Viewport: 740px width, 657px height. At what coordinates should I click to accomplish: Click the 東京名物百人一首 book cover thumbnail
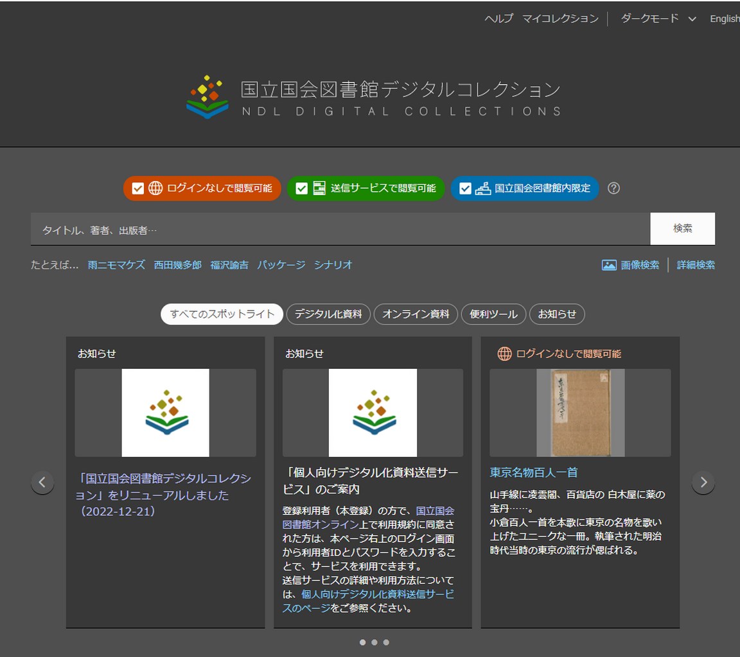coord(581,413)
